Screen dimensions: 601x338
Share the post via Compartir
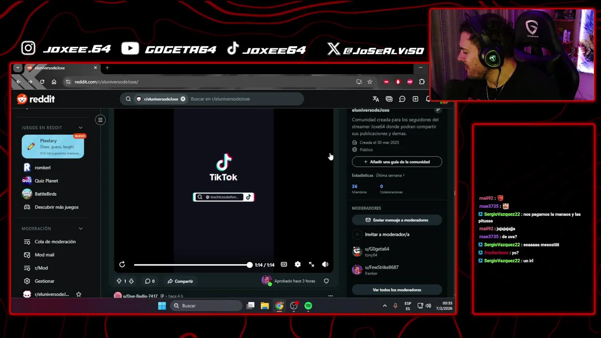(180, 281)
